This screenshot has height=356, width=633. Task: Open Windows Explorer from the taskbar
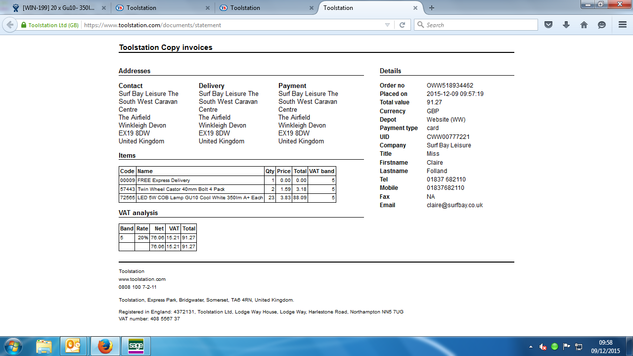click(x=44, y=346)
